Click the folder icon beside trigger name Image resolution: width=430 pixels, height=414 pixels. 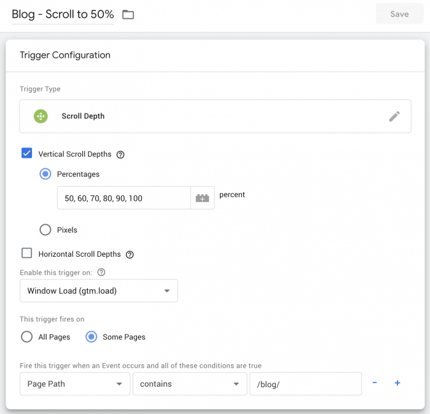tap(128, 15)
